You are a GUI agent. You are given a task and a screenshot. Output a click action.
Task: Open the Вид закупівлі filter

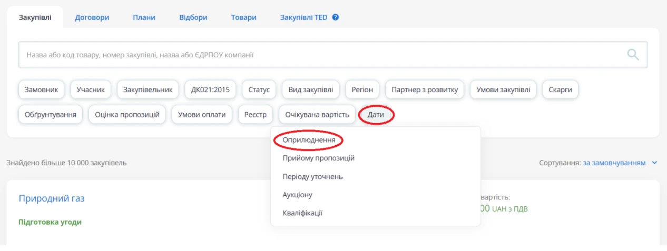tap(311, 89)
